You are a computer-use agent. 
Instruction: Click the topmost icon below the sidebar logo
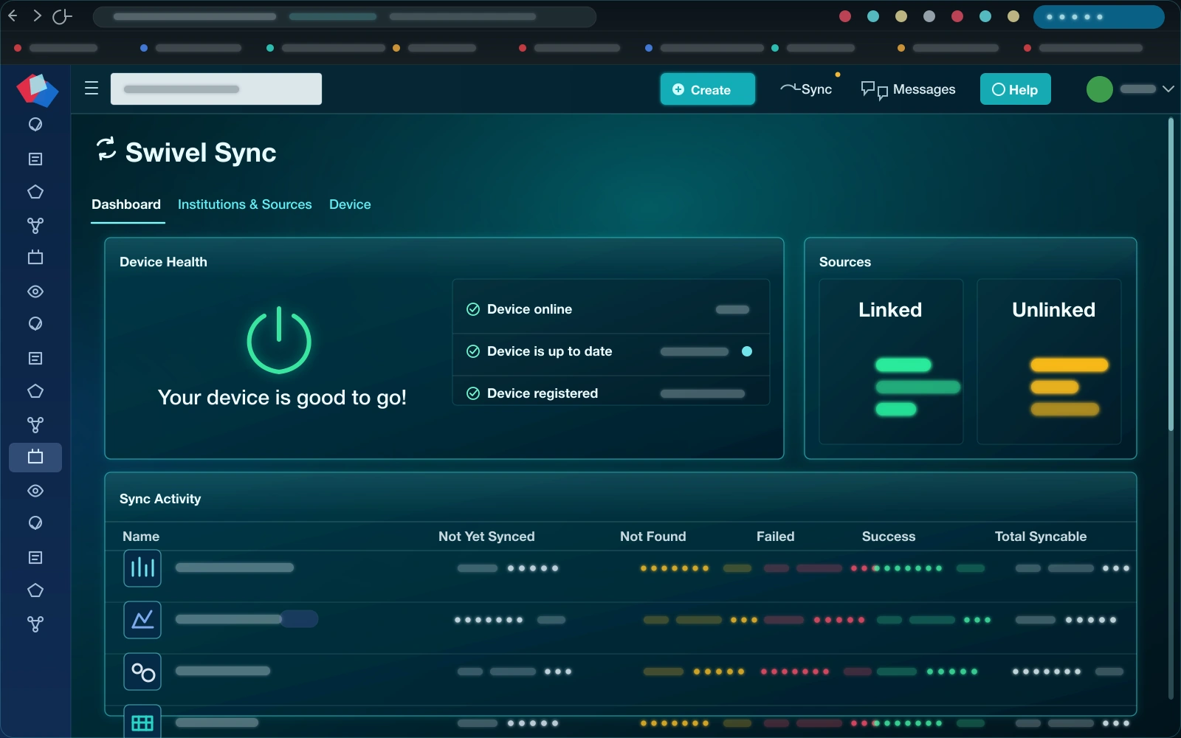tap(35, 124)
